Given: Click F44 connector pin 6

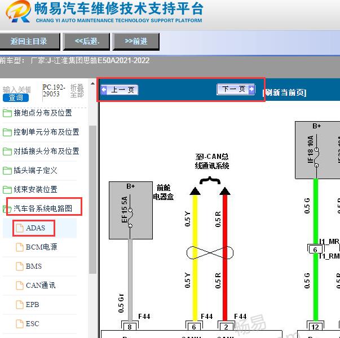Looking at the screenshot, I should 194,327.
